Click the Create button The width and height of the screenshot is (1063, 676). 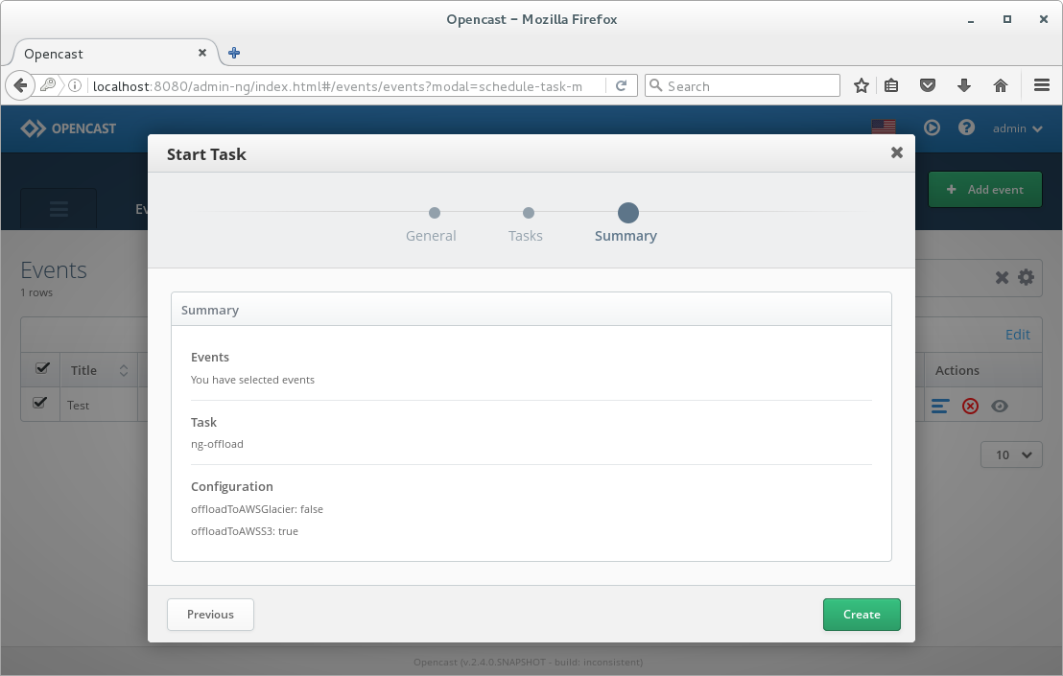pos(862,615)
